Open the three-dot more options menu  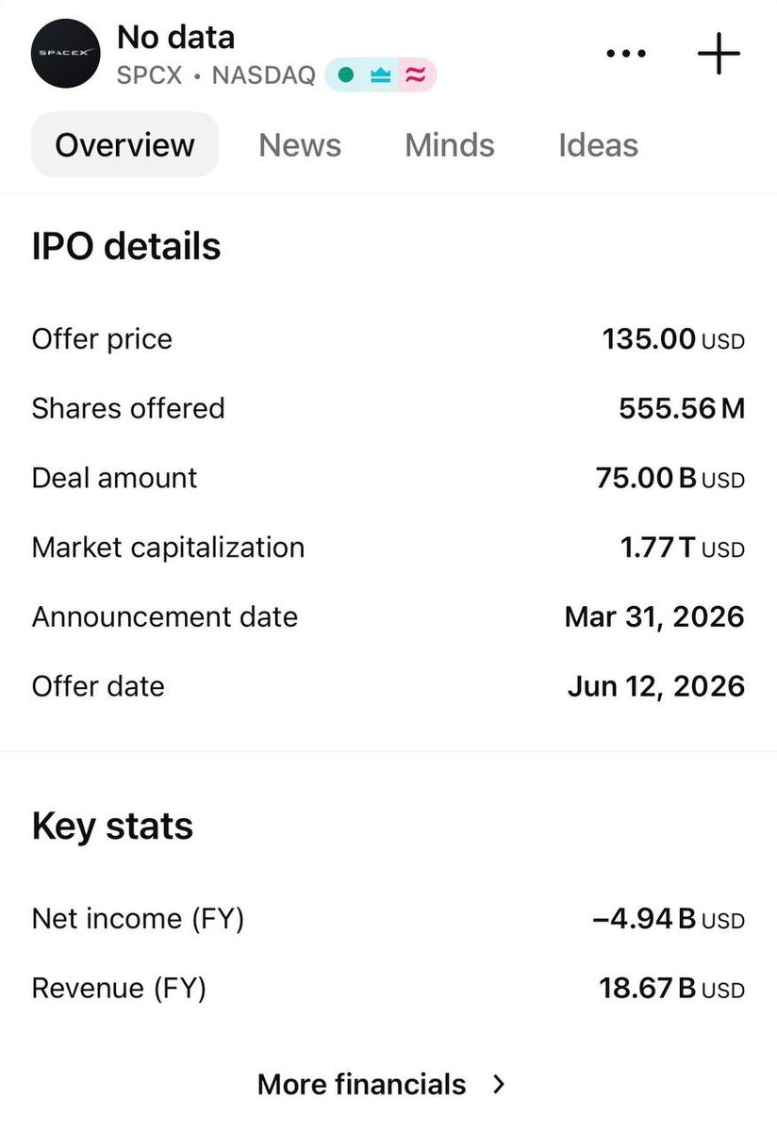point(626,54)
